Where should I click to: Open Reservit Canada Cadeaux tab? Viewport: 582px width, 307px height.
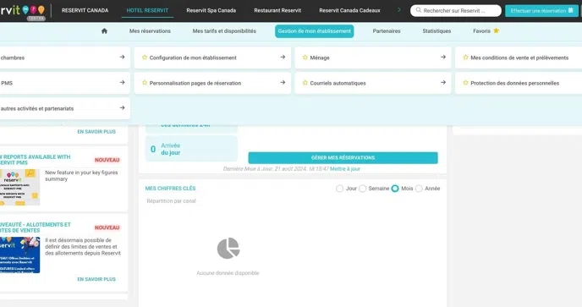349,10
